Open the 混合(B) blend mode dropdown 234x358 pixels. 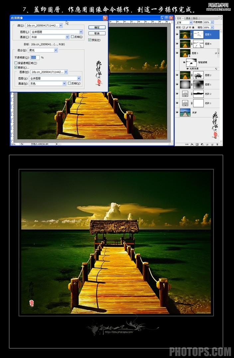43,50
